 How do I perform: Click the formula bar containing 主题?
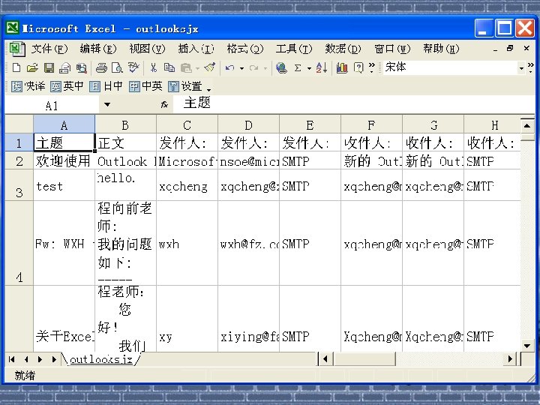353,103
